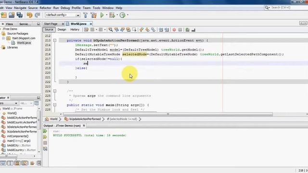
Task: Click the Shift Line Right icon
Action: [x=167, y=30]
